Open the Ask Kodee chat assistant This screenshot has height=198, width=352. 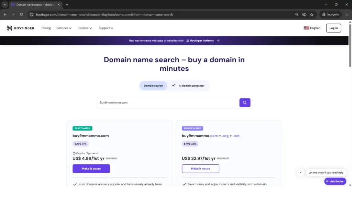[x=335, y=181]
